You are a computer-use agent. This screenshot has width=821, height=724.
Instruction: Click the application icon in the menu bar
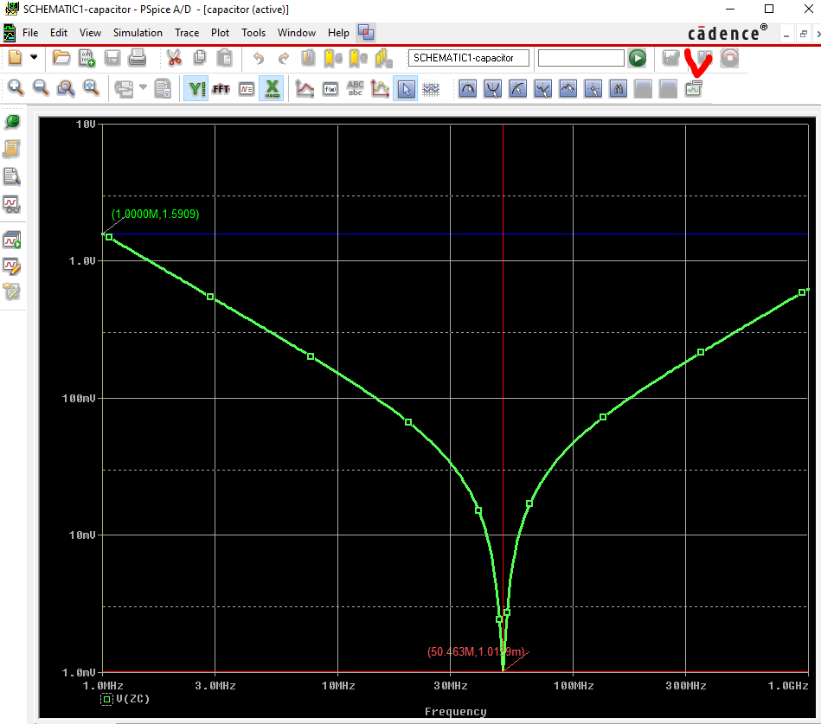10,33
